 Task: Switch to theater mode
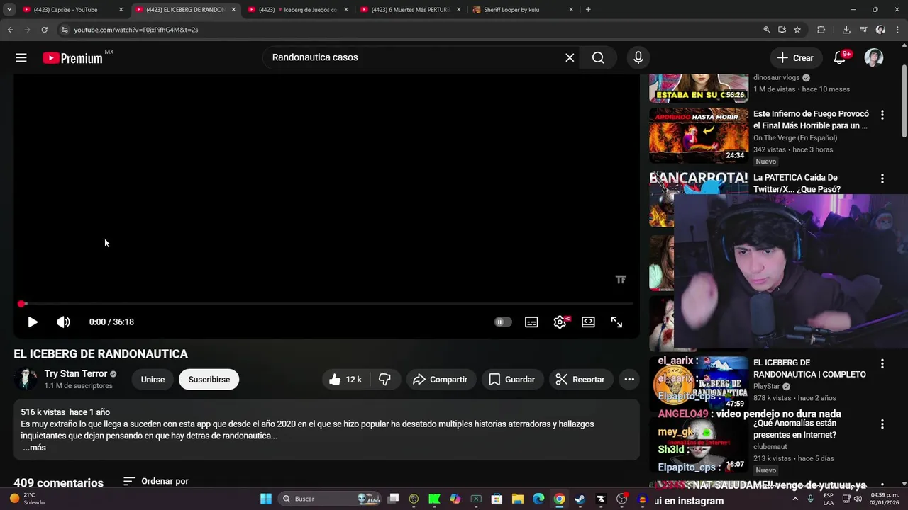pyautogui.click(x=588, y=322)
